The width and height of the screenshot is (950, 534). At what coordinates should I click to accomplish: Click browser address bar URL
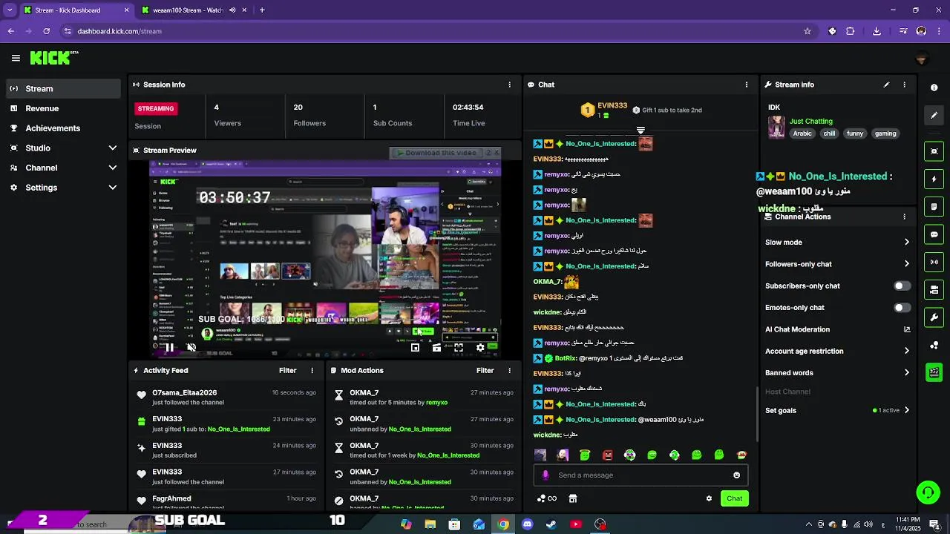[x=119, y=31]
